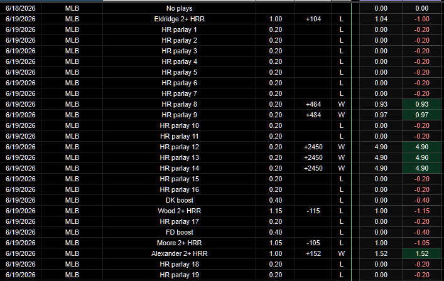Click the -1.15 loss cell
444x281 pixels.
(421, 211)
